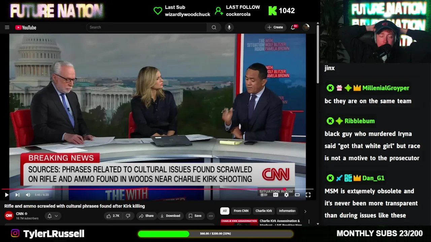The height and width of the screenshot is (242, 431).
Task: Click into the YouTube search field
Action: 146,27
